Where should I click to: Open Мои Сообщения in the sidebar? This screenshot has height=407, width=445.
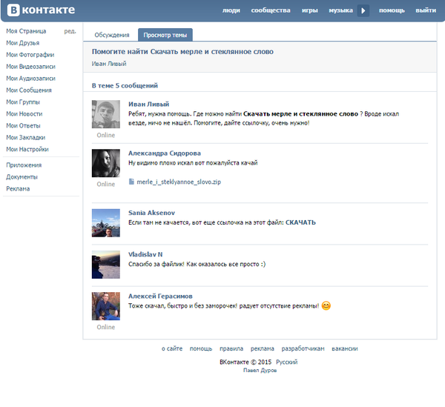point(29,90)
